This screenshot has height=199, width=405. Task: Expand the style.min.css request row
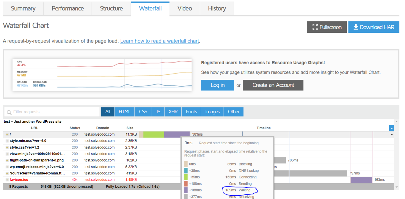point(6,141)
